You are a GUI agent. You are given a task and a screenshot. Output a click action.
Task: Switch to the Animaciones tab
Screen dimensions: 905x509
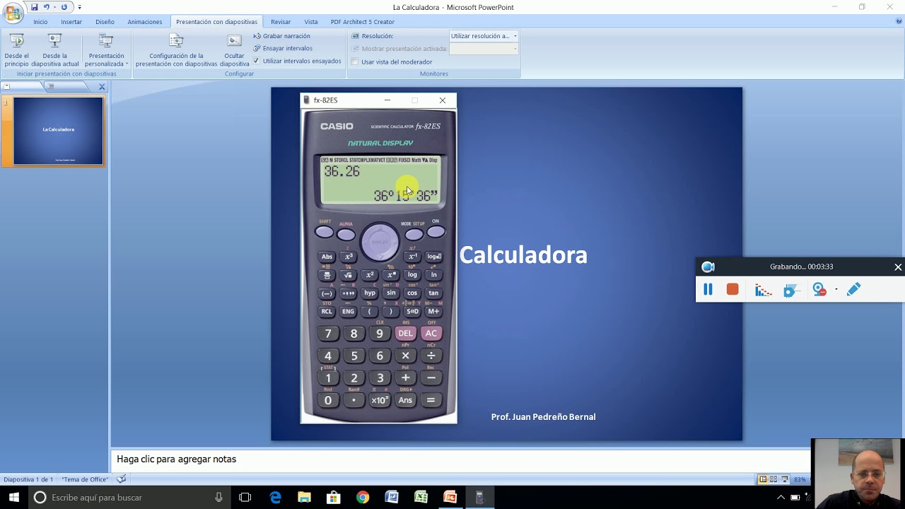pos(145,22)
